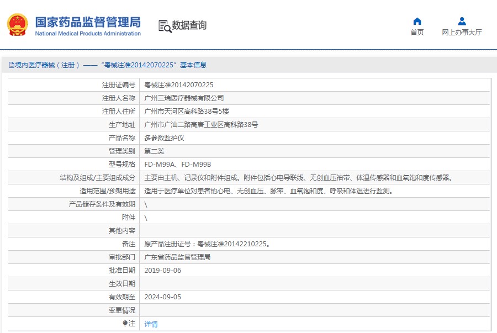The image size is (497, 333).
Task: Click the 产品储存条件及有效期 label
Action: [x=102, y=204]
